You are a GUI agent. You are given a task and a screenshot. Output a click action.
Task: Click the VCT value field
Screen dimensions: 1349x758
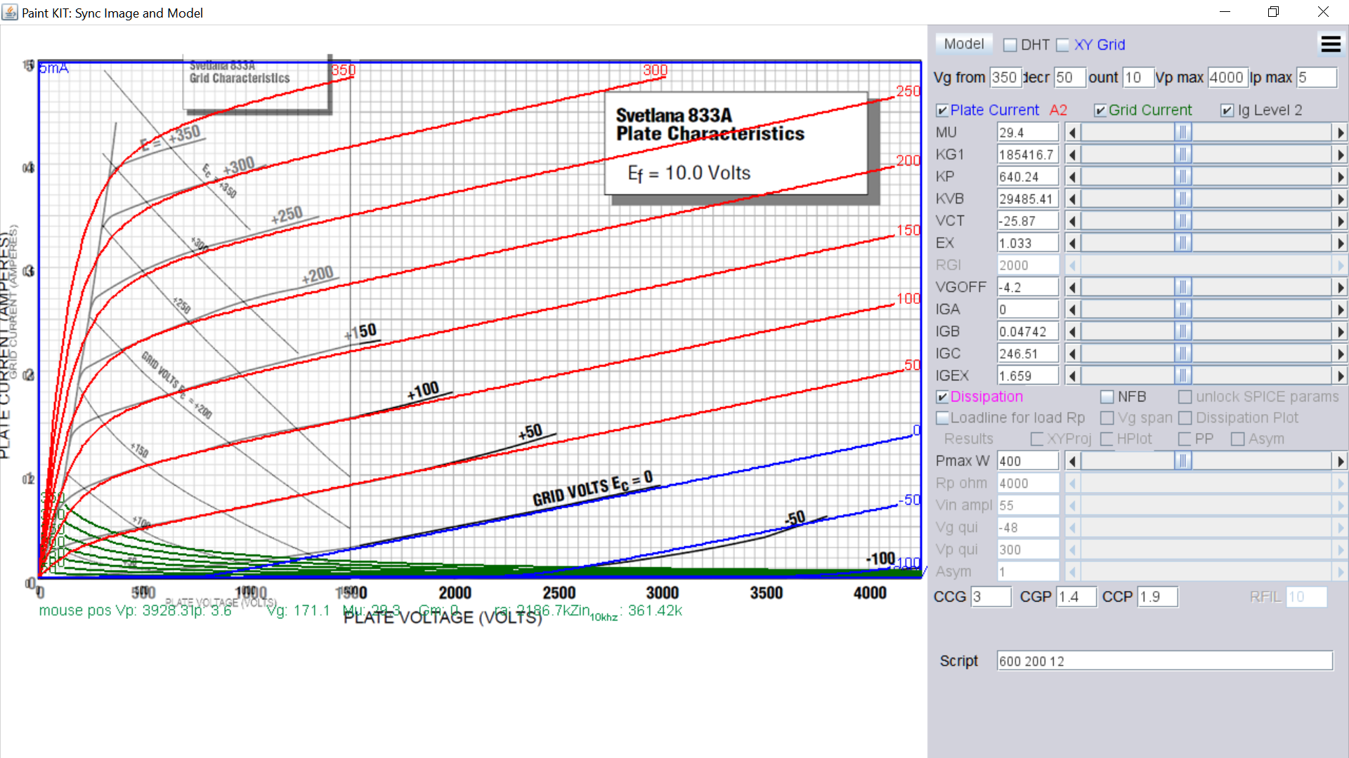coord(1028,221)
